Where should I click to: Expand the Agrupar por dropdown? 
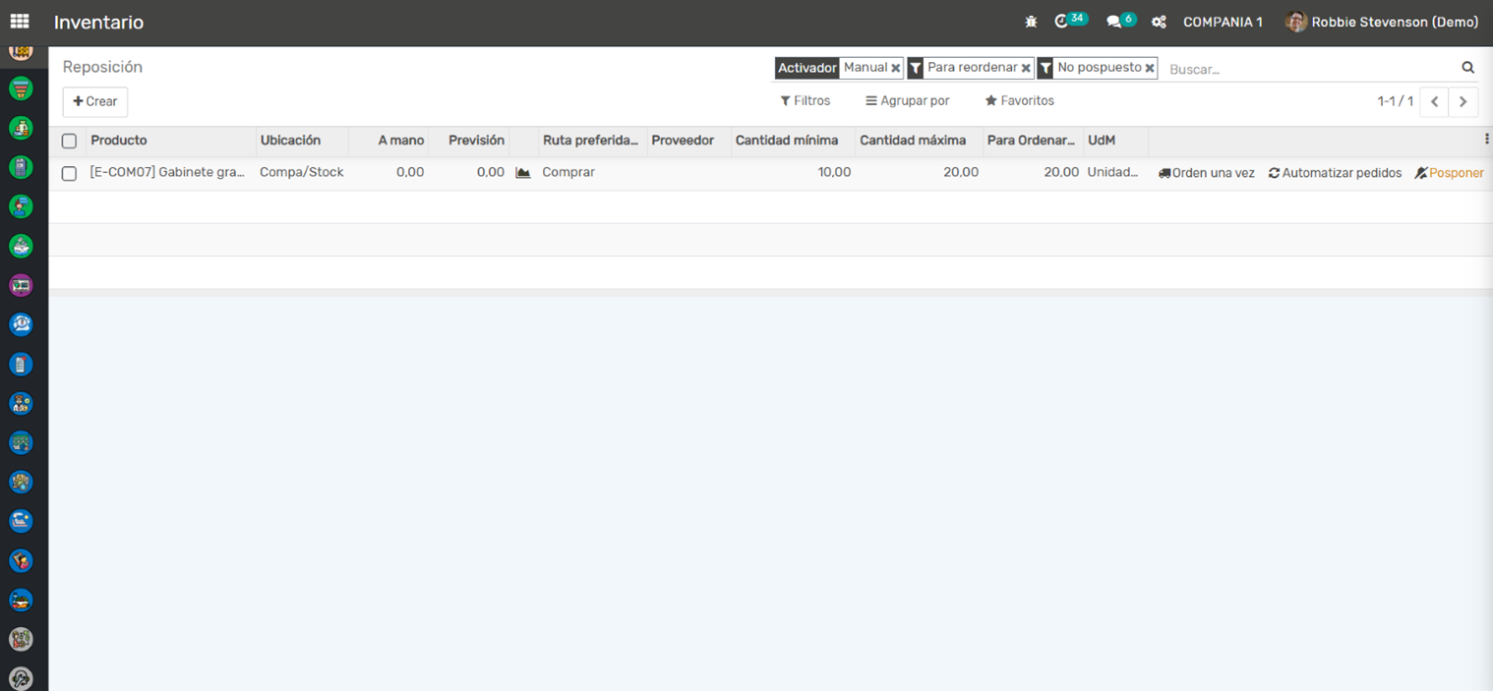point(908,101)
